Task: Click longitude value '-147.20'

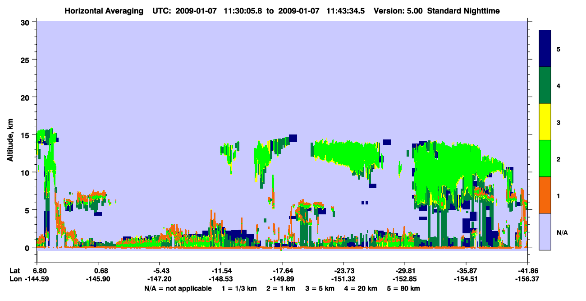Action: (x=160, y=279)
